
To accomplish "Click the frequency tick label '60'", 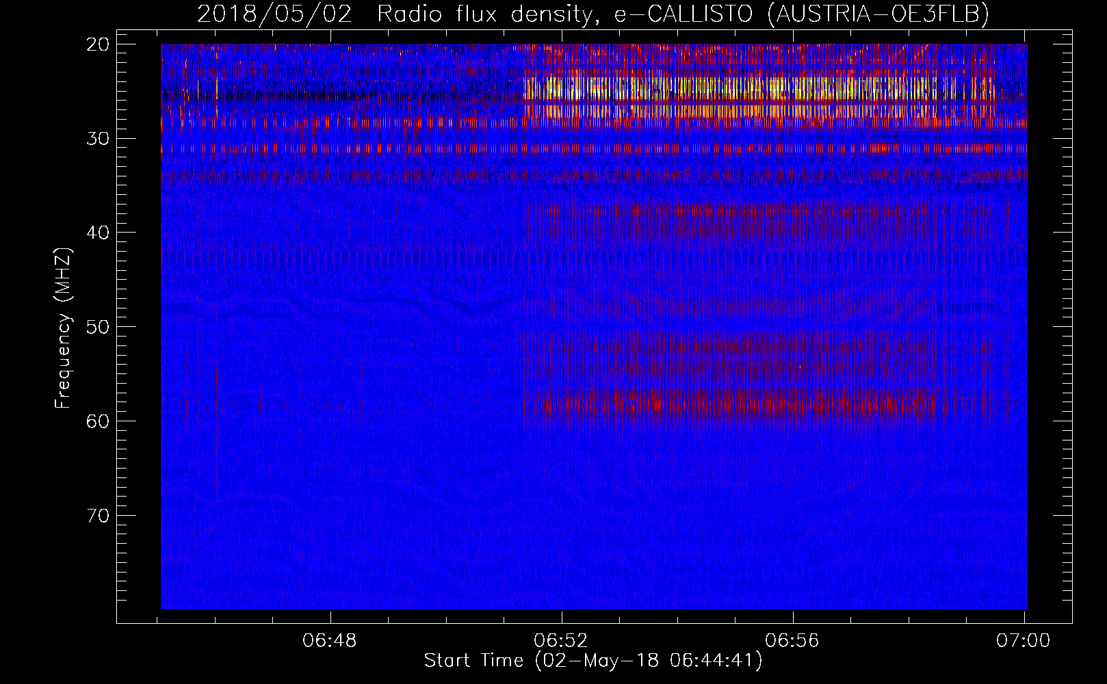I will 98,421.
